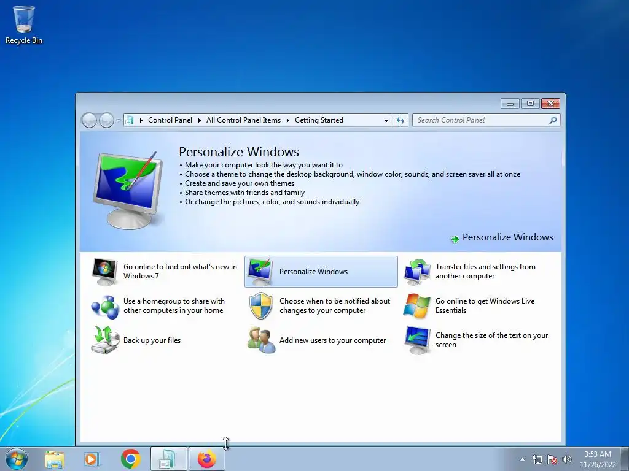Open Firefox from the taskbar
Image resolution: width=629 pixels, height=471 pixels.
coord(206,459)
